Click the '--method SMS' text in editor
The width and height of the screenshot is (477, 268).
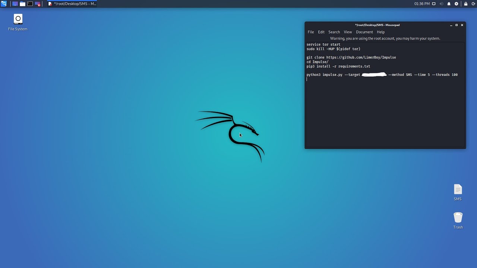point(400,75)
